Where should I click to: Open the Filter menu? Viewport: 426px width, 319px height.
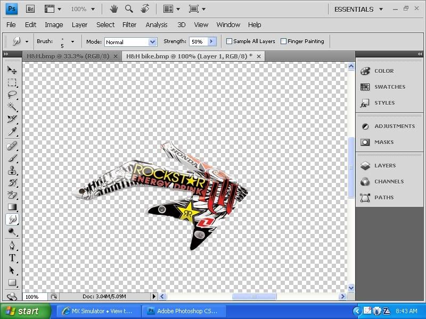click(129, 24)
